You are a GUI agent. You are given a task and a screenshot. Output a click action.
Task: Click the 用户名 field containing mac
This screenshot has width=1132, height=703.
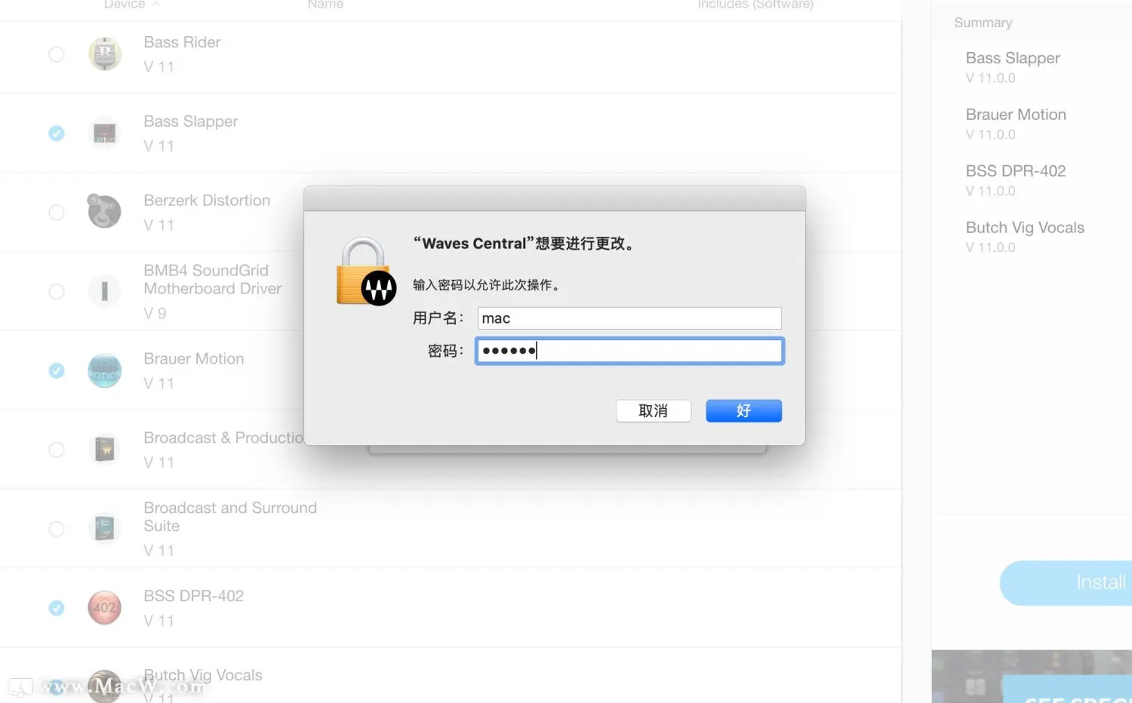629,318
